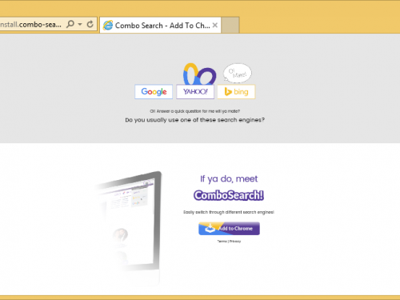
Task: Click 'Oi! Answer a quick question' text
Action: (x=195, y=111)
